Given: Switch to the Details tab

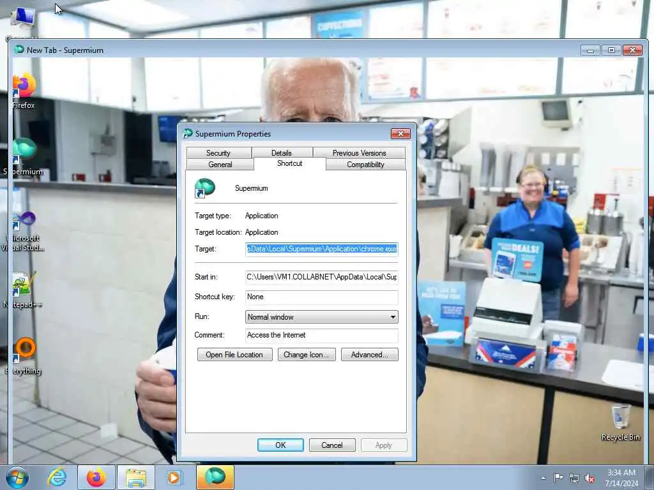Looking at the screenshot, I should pos(282,152).
